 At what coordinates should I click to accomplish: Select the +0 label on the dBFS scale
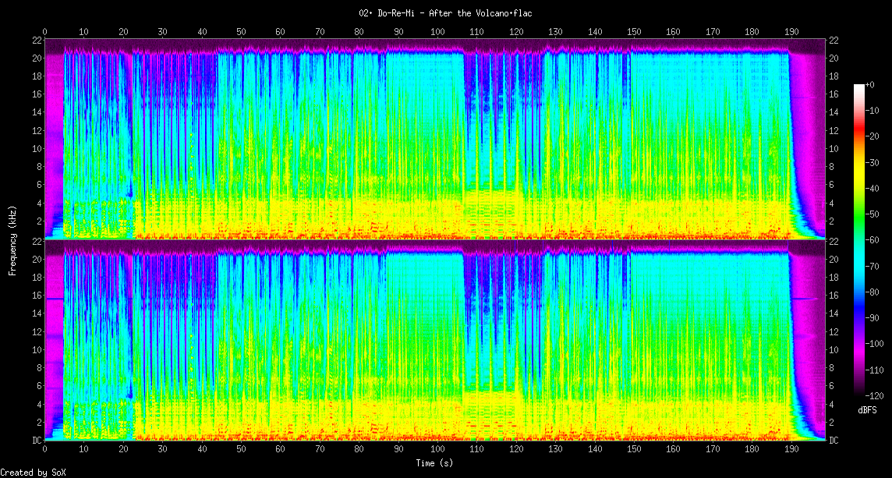[x=870, y=84]
